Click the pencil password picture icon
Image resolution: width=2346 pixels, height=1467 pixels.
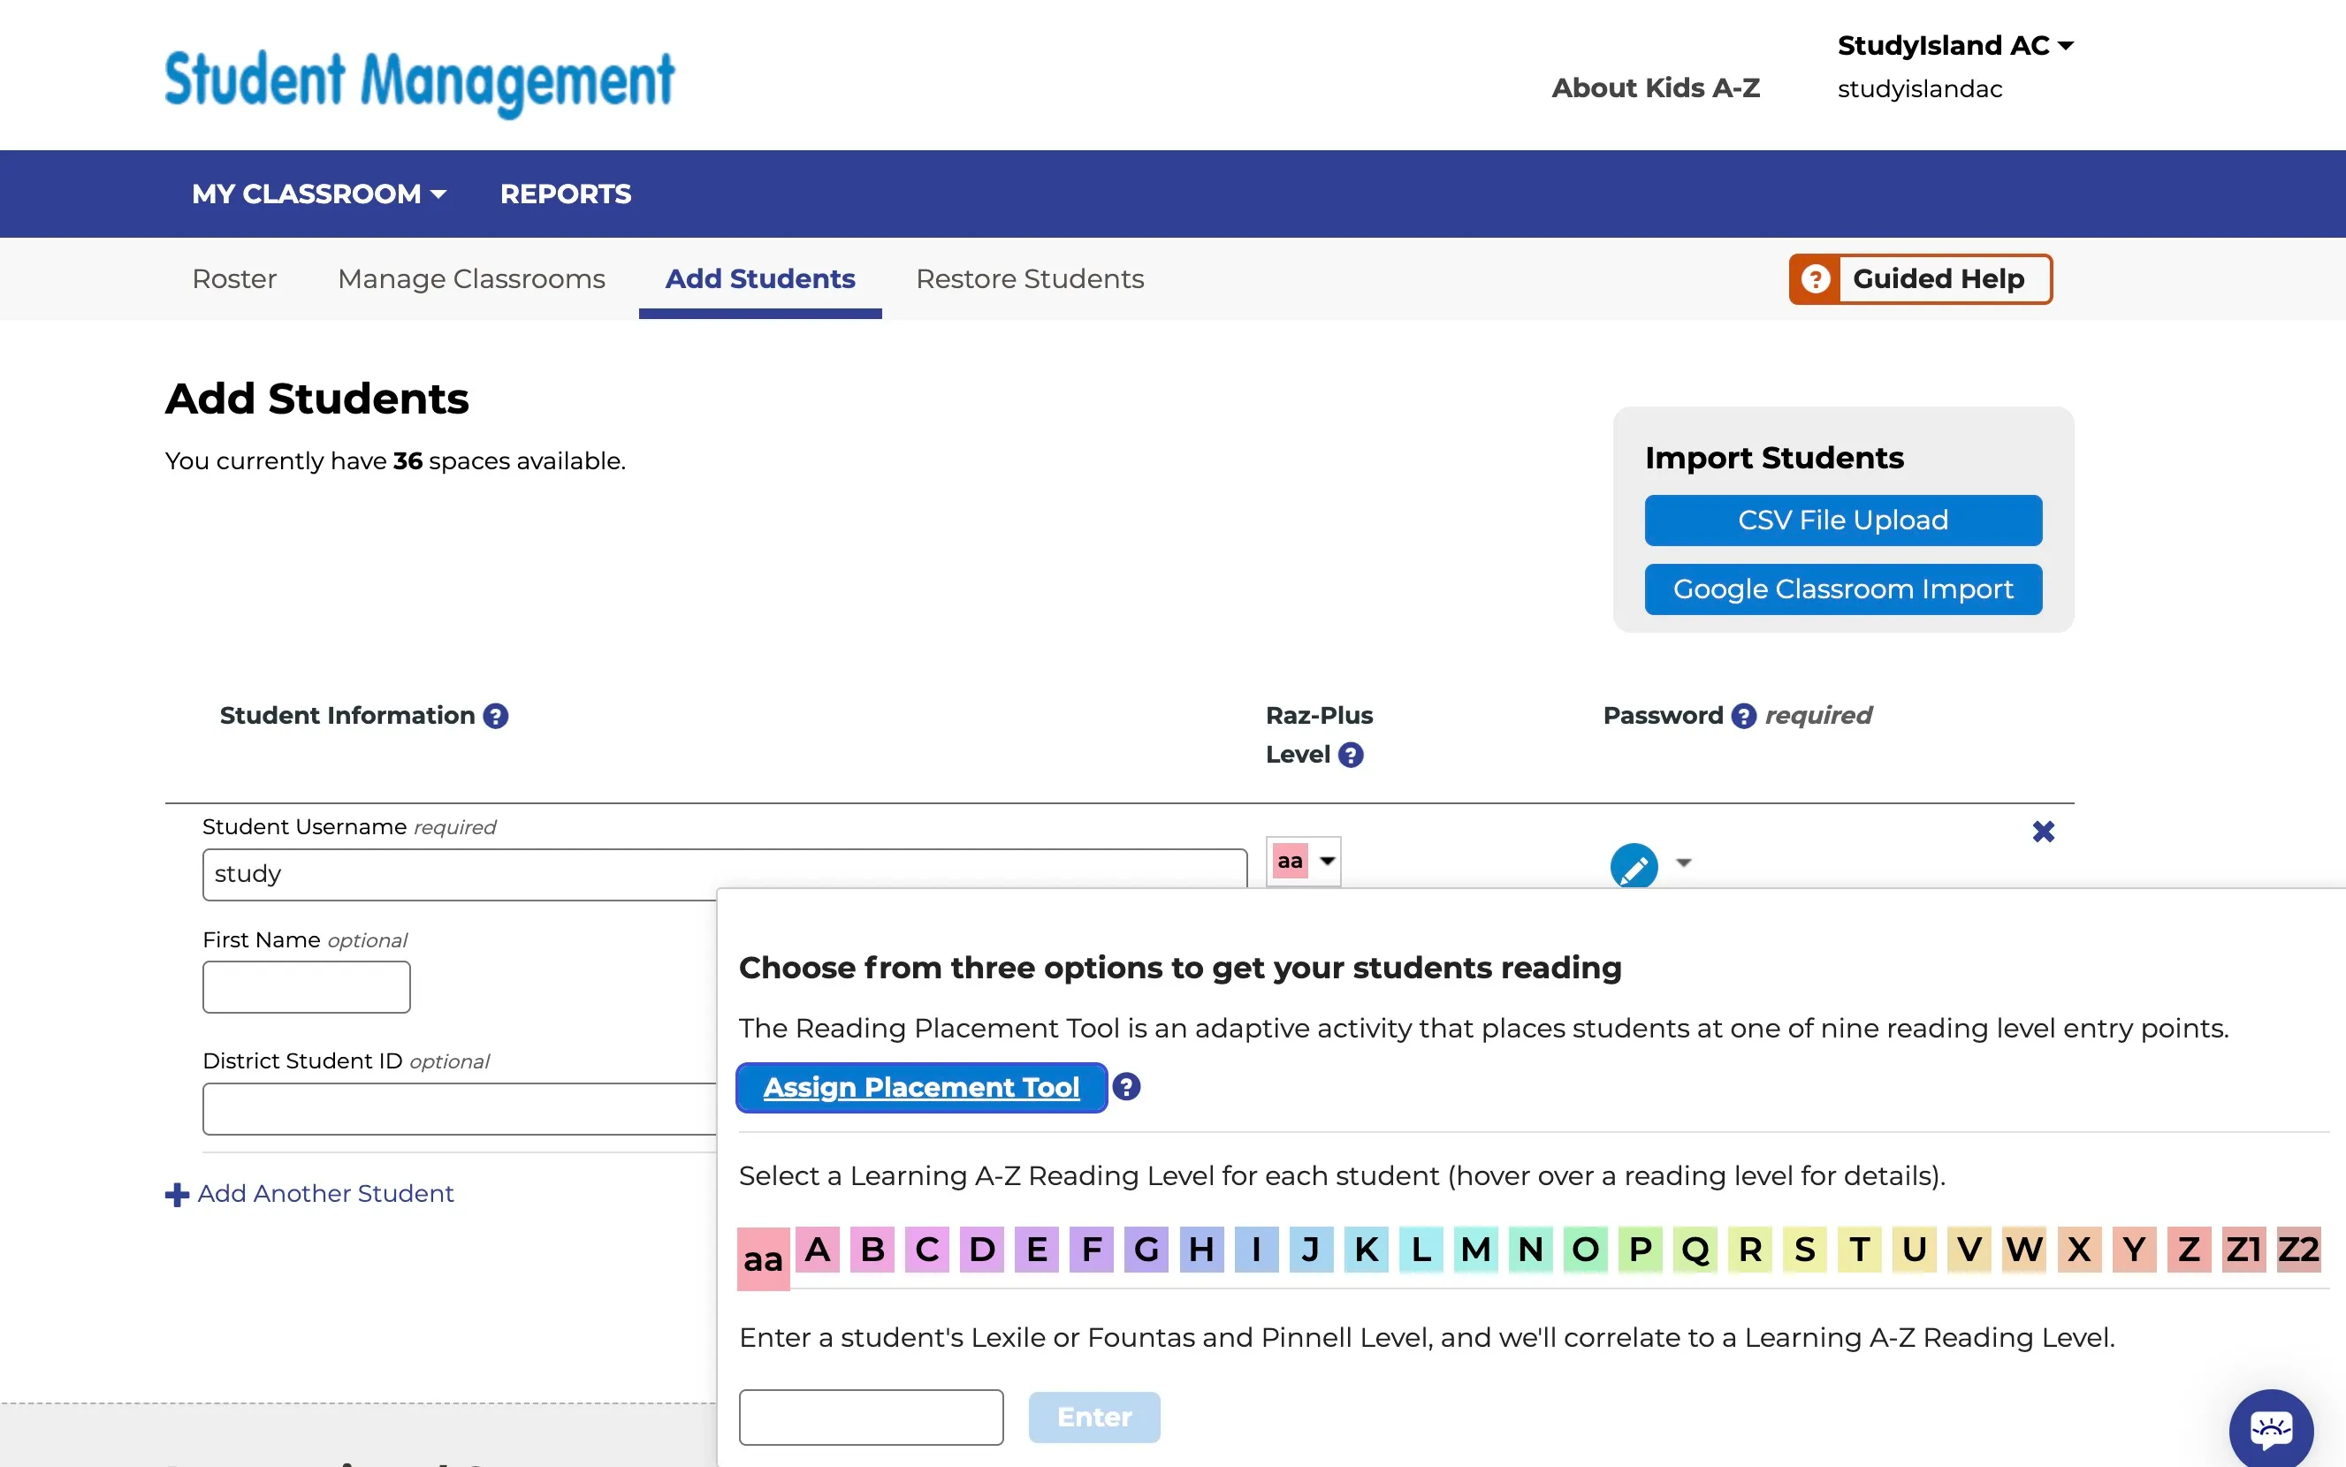point(1634,865)
